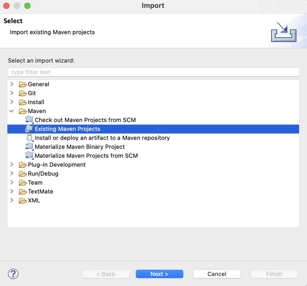Select the Materialize Maven Binary Project icon
This screenshot has width=307, height=286.
click(x=29, y=147)
